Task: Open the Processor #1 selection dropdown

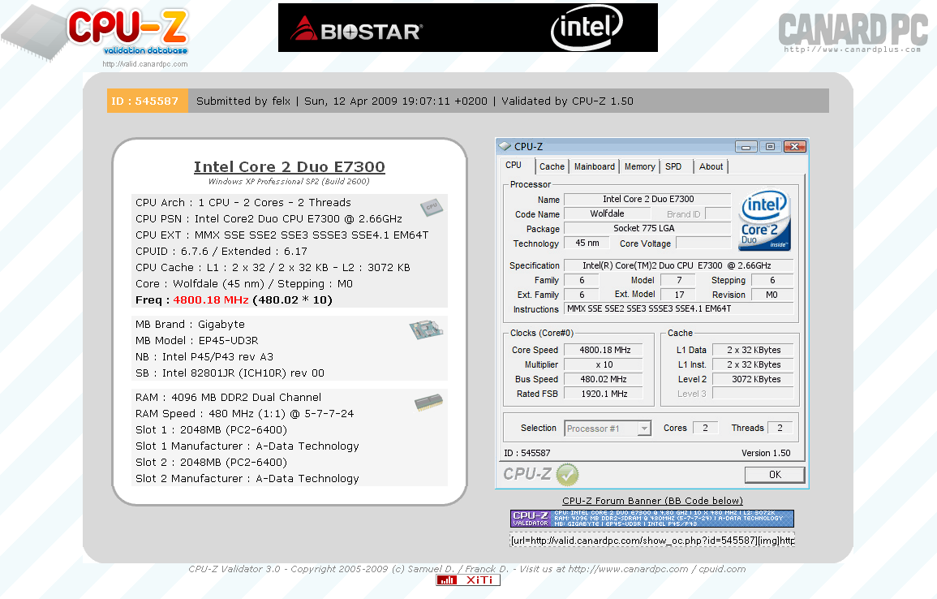Action: click(608, 429)
